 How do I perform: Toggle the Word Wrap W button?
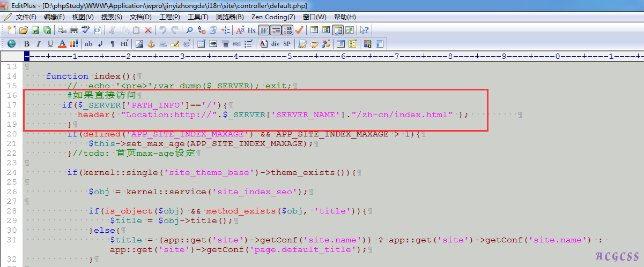tap(263, 30)
